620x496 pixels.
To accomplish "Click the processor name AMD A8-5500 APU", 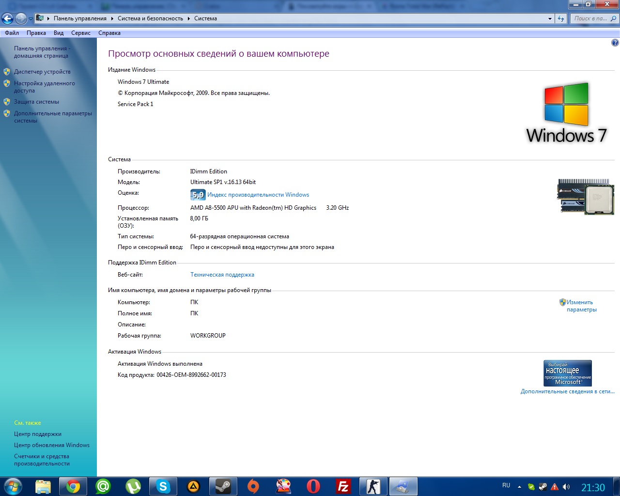I will (x=253, y=208).
